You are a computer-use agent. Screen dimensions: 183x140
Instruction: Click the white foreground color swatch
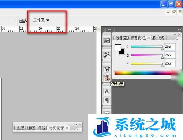(117, 47)
